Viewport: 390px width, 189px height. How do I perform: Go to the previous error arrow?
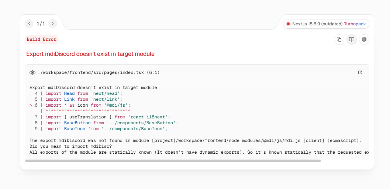pyautogui.click(x=29, y=24)
